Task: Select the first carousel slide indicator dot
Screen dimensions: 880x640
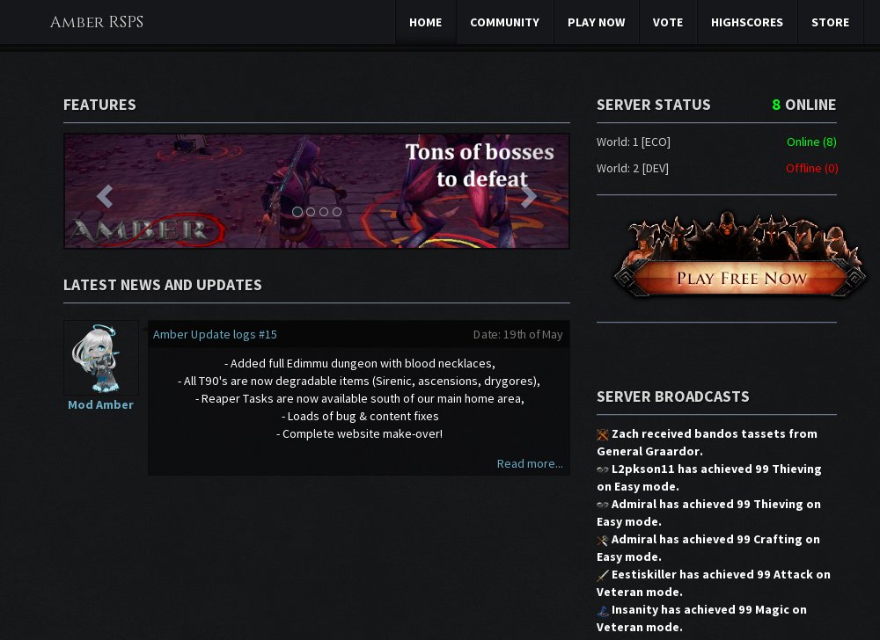Action: [297, 212]
